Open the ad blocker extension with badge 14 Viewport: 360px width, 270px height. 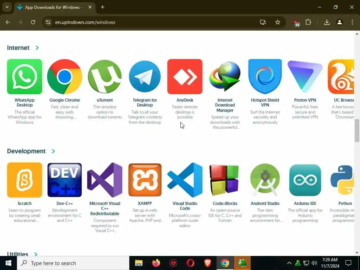tap(296, 23)
